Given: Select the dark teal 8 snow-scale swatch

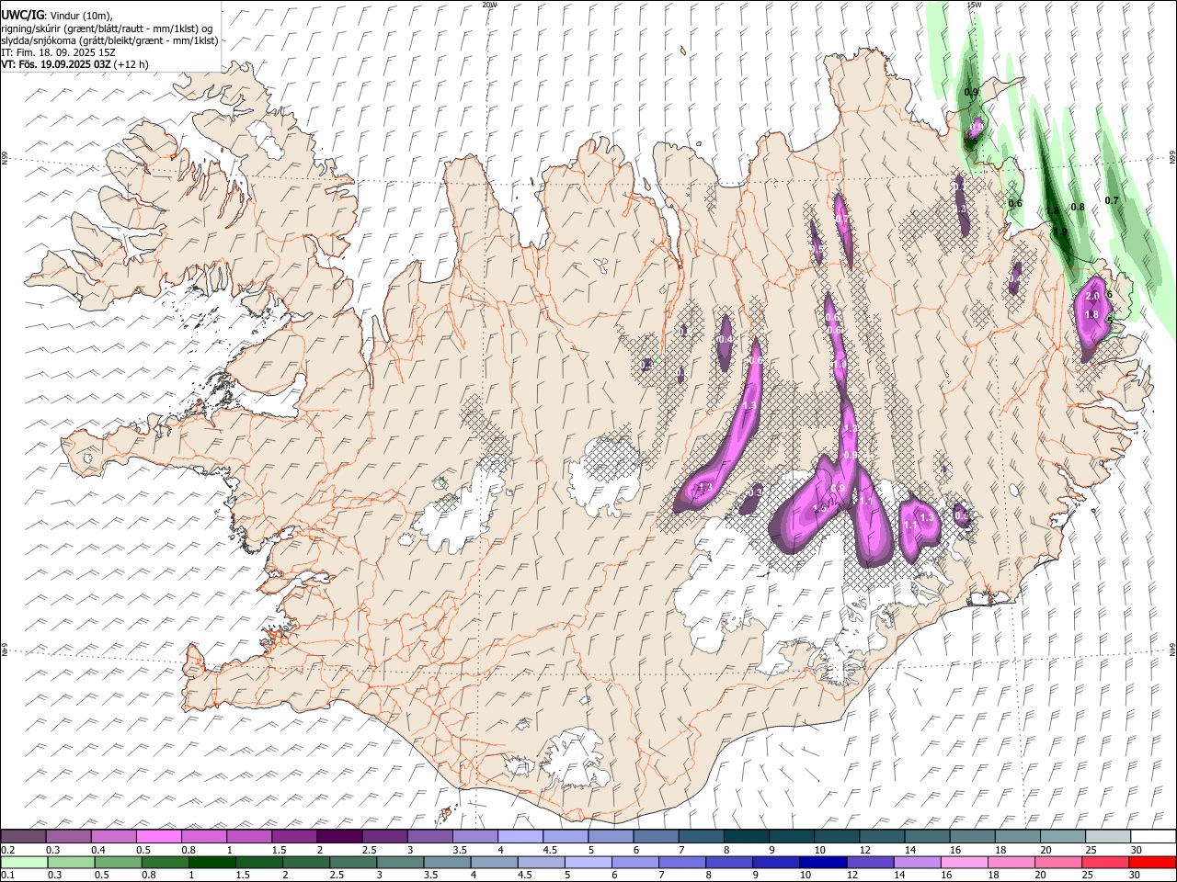Looking at the screenshot, I should [746, 837].
